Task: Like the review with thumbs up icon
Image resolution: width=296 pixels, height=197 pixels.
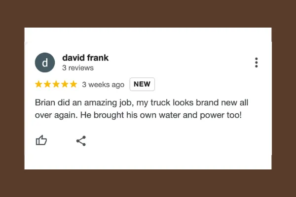Action: tap(41, 140)
